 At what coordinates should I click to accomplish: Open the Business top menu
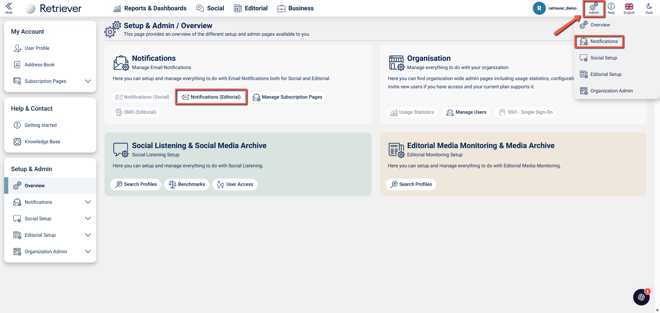click(296, 8)
